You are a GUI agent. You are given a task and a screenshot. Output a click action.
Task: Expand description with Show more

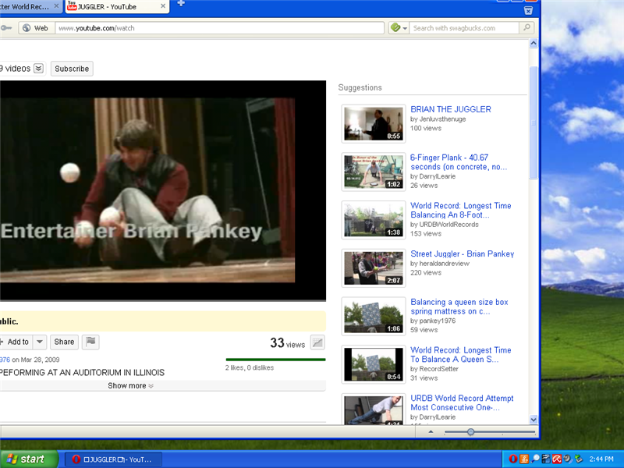pos(130,385)
